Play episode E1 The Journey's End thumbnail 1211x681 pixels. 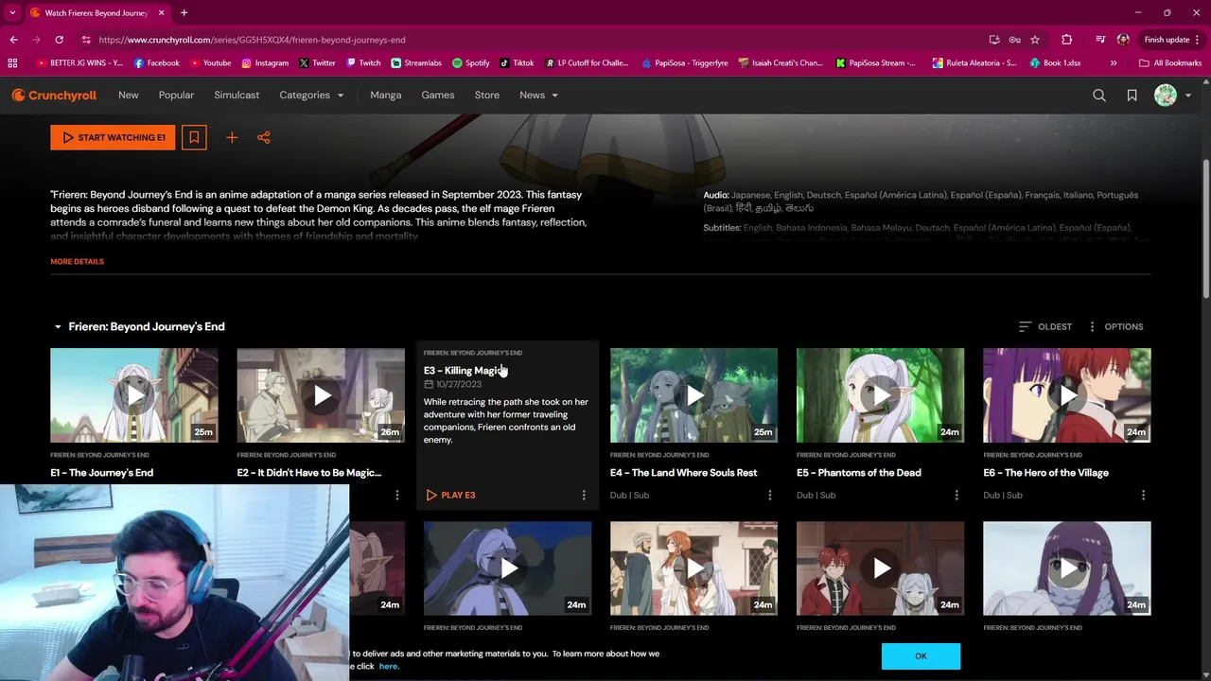[x=134, y=395]
